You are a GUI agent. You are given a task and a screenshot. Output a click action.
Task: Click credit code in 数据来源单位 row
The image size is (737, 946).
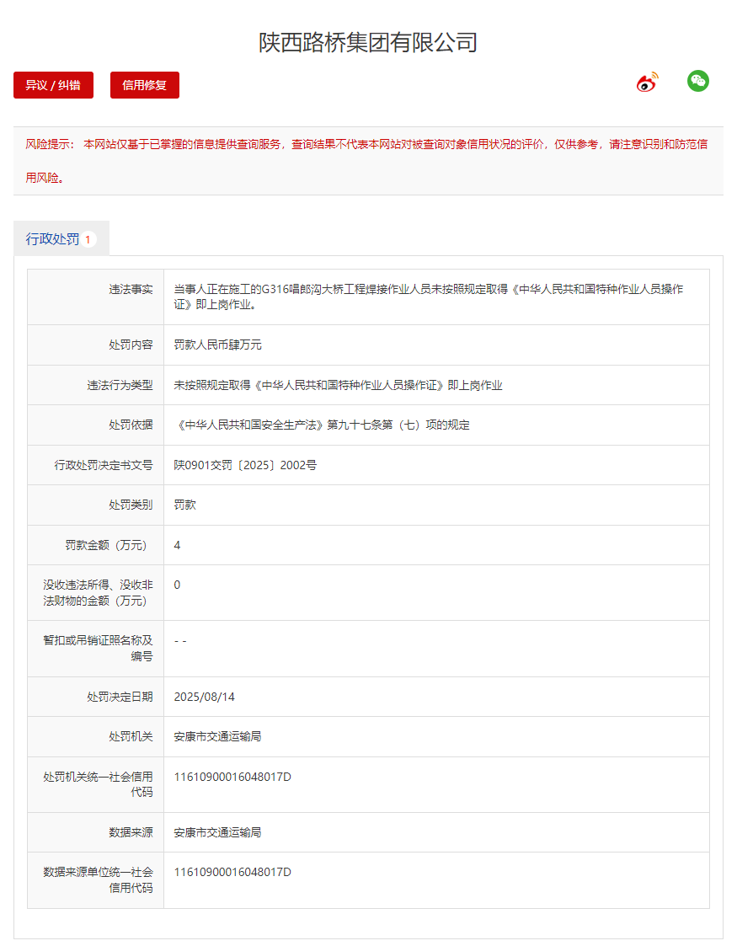(232, 872)
